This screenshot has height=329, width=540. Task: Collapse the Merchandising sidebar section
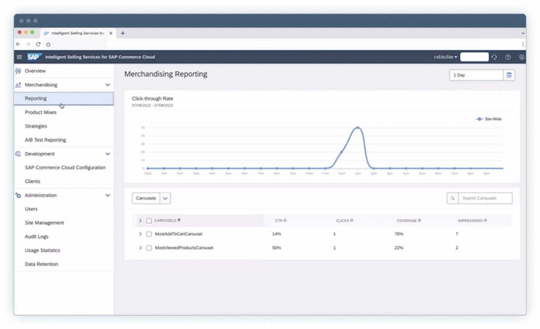point(108,85)
